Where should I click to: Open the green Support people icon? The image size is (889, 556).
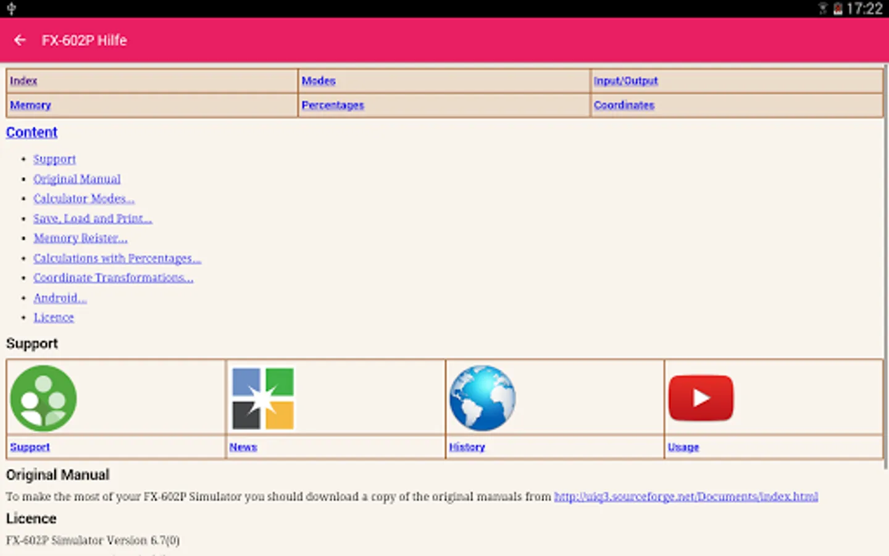click(43, 398)
